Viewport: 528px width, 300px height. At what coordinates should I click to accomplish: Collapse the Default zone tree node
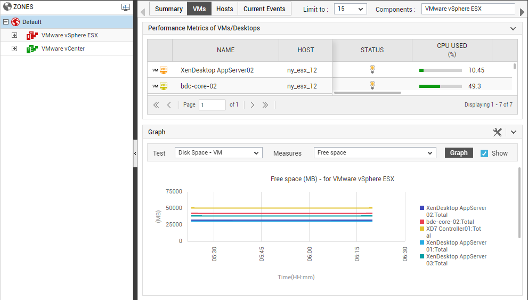6,22
